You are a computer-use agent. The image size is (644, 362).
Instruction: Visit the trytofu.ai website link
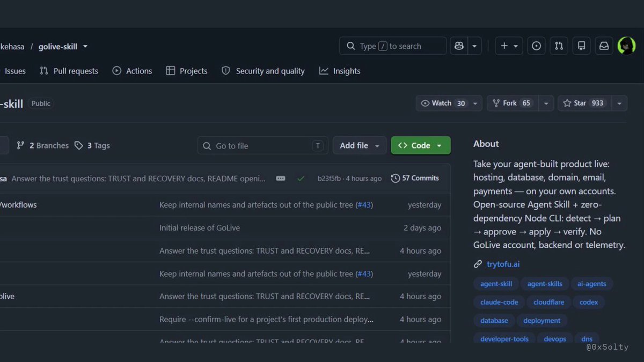(x=503, y=264)
